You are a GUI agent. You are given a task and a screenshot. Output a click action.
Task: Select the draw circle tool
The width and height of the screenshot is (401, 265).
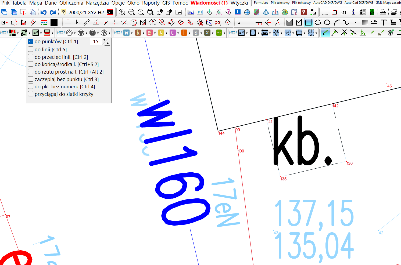(327, 23)
